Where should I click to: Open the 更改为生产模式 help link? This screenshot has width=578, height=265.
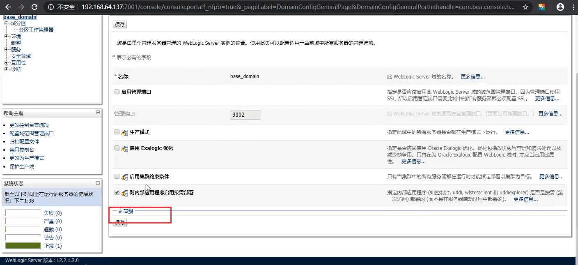[x=27, y=158]
